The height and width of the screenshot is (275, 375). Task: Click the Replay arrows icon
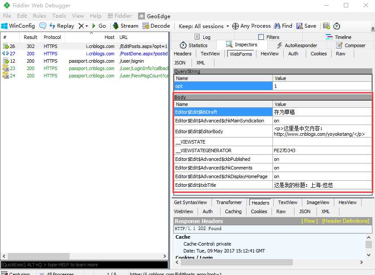coord(52,26)
